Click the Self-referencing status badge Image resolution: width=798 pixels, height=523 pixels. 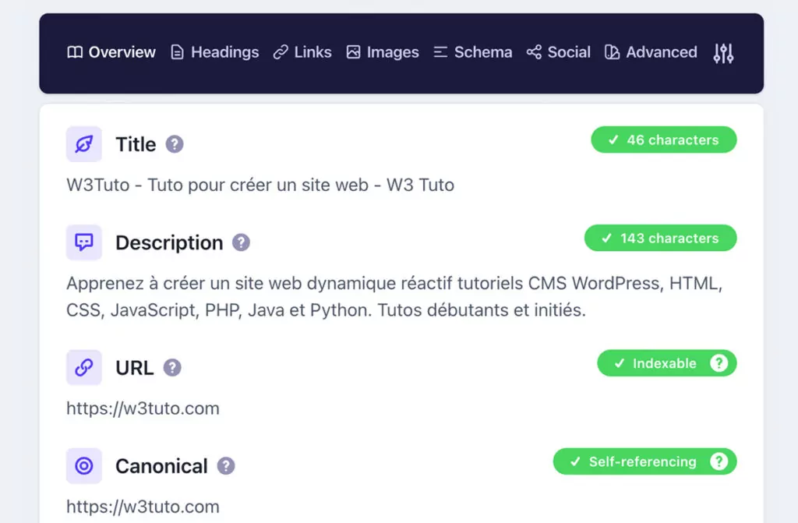(644, 461)
